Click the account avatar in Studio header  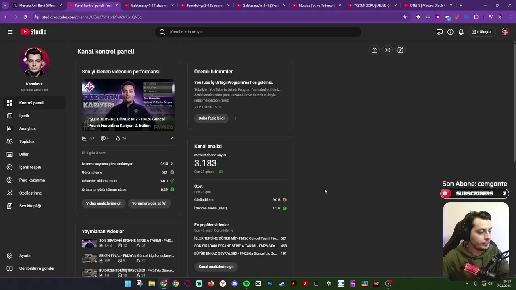[505, 32]
